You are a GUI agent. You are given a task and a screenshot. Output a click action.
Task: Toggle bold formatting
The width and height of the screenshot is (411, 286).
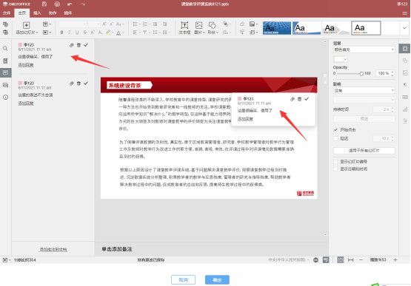click(61, 33)
